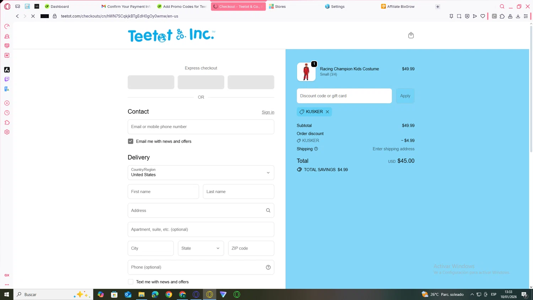Open the Player icon in sidebar
533x300 pixels.
7,103
